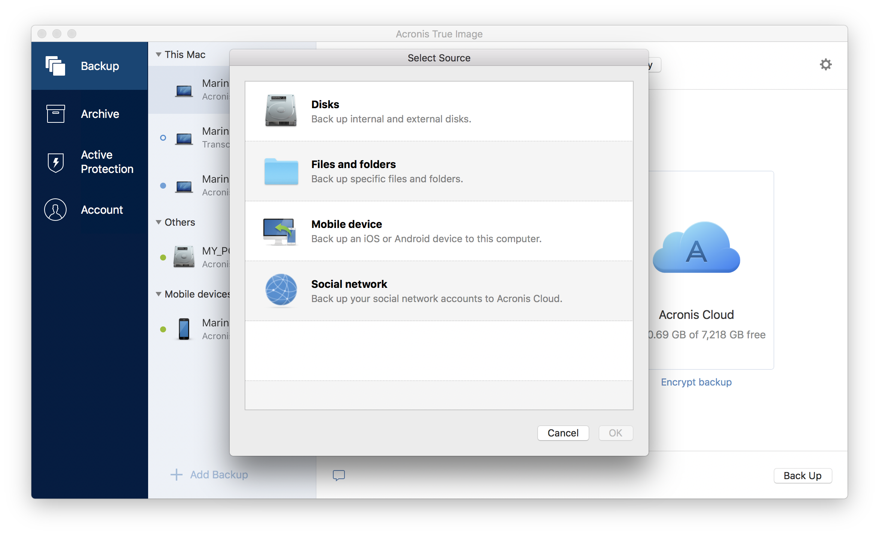Select the MY_P disk backup icon
The image size is (879, 536).
tap(184, 257)
